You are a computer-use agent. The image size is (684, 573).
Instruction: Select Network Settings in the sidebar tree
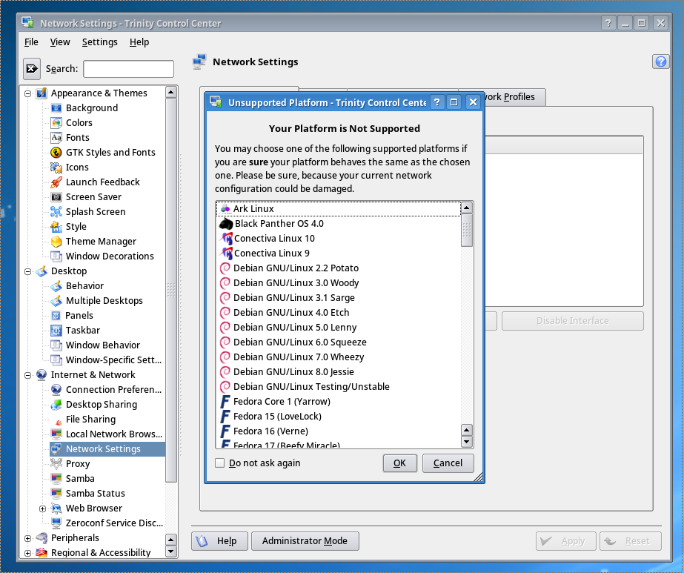tap(107, 449)
